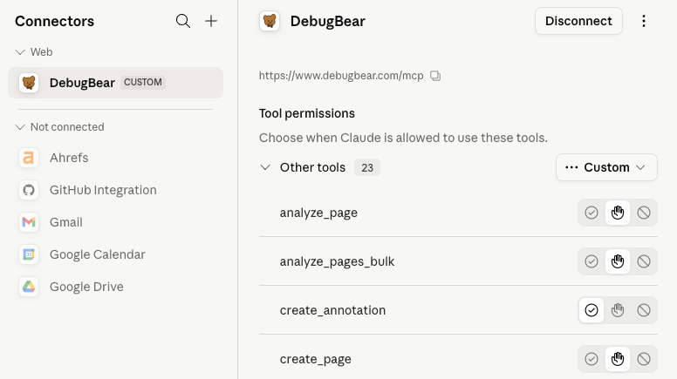Screen dimensions: 677x379
Task: Block the create_annotation tool
Action: [x=643, y=310]
